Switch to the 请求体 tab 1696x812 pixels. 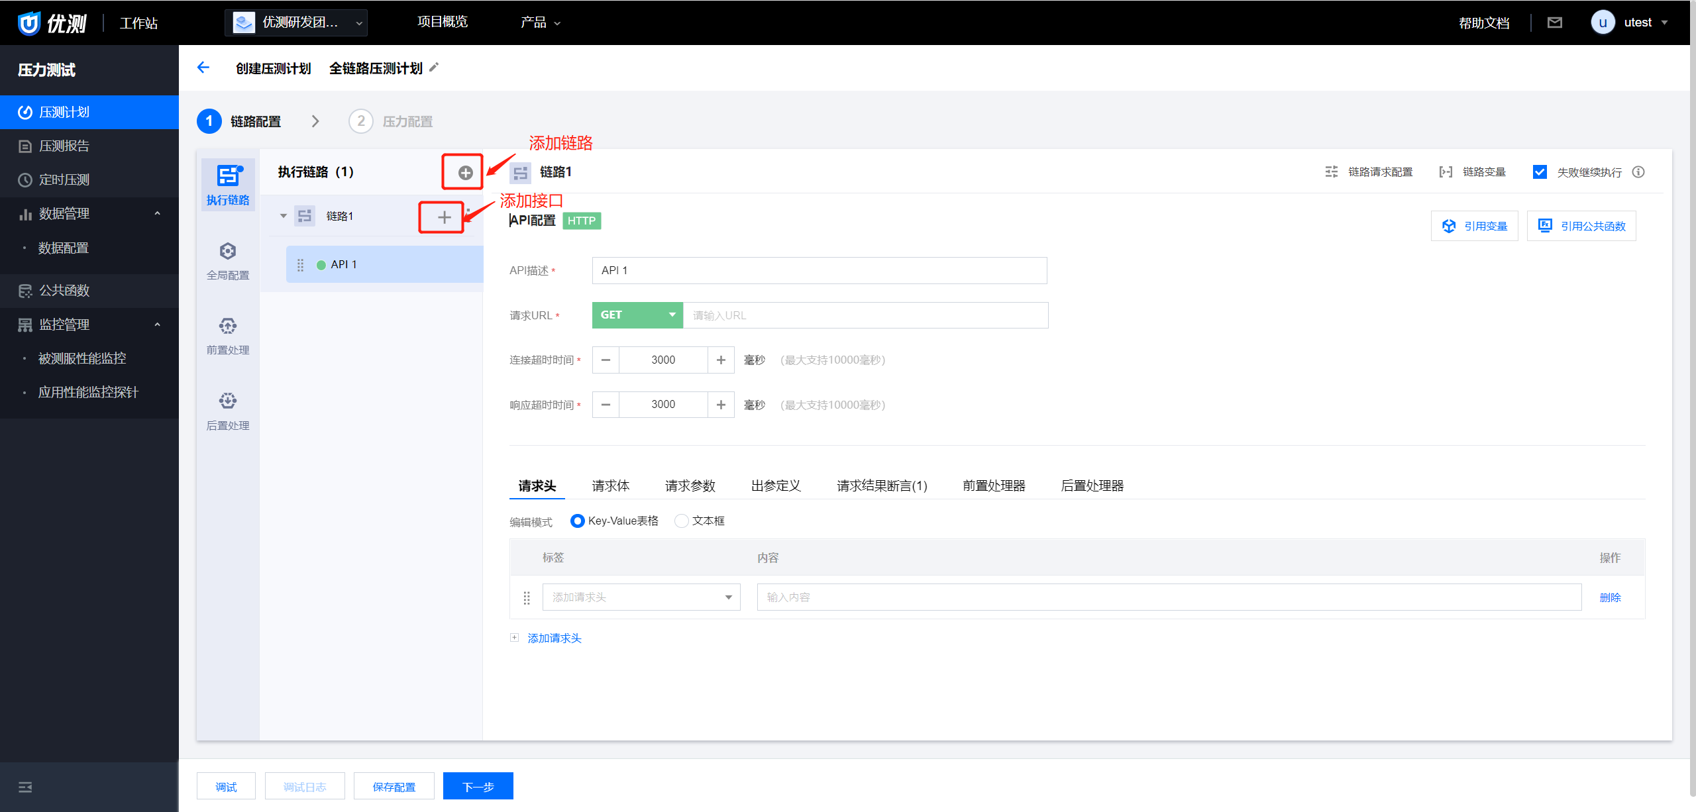pos(610,486)
